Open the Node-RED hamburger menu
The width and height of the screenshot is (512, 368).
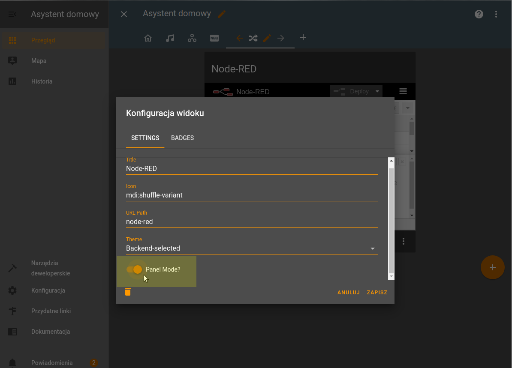tap(403, 91)
